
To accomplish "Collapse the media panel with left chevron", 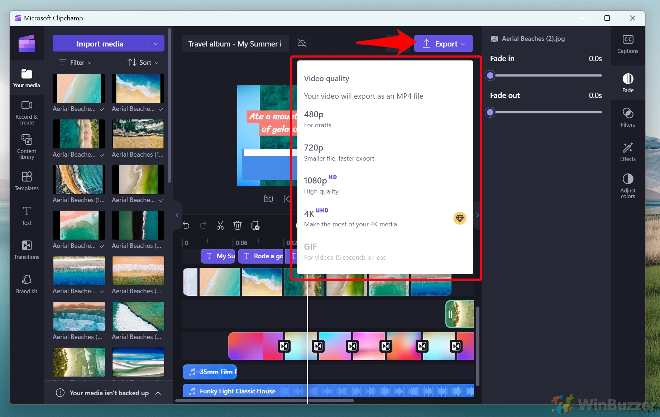I will coord(177,215).
